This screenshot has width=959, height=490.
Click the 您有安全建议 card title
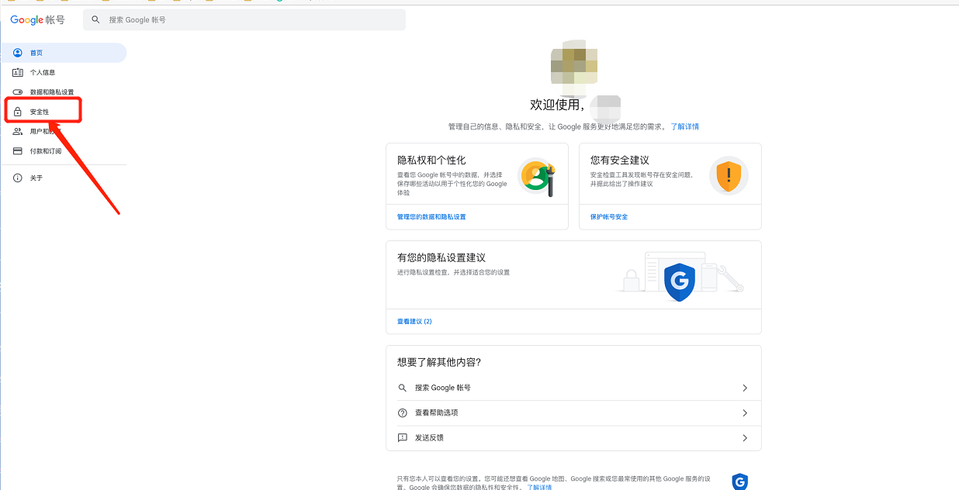pos(620,160)
